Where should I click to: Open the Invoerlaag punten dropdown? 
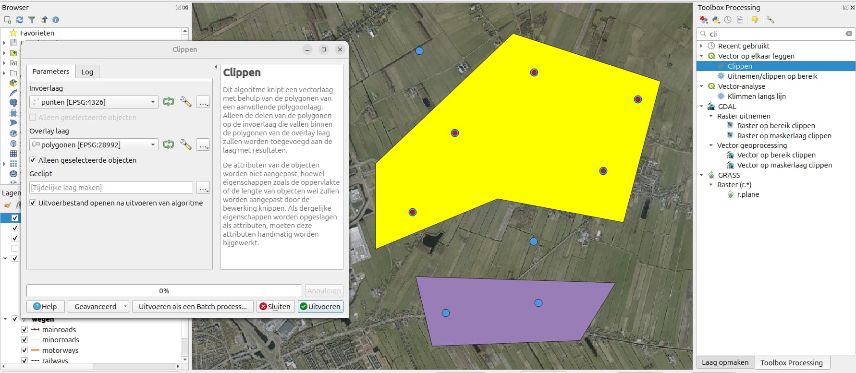tap(153, 102)
